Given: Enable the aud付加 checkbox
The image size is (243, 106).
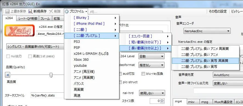Looking at the screenshot, I should click(x=120, y=74).
